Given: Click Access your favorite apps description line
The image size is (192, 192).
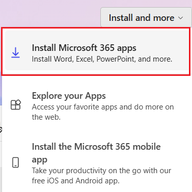Looking at the screenshot, I should [x=103, y=107].
